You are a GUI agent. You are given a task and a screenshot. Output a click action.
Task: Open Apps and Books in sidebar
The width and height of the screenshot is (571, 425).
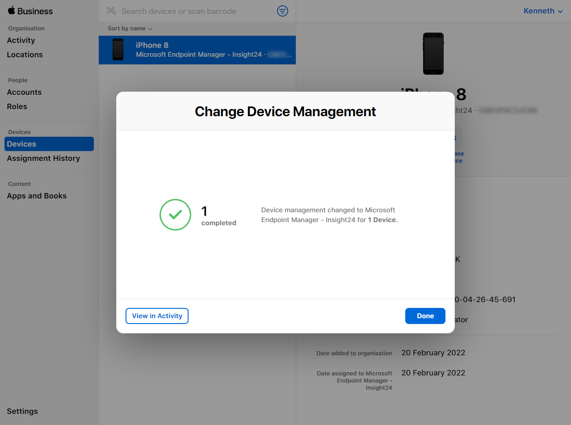coord(37,196)
